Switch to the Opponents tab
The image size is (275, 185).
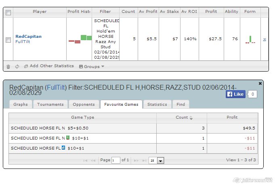coord(84,104)
